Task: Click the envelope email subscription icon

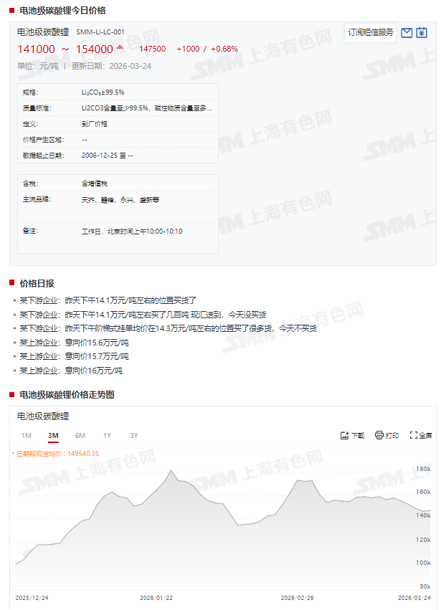Action: click(x=407, y=33)
